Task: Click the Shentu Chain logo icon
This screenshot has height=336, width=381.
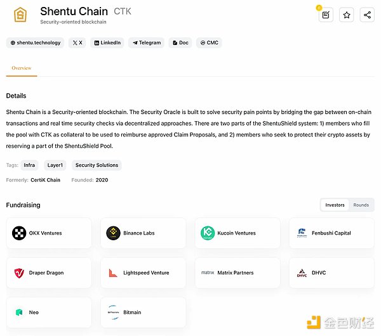Action: point(21,15)
